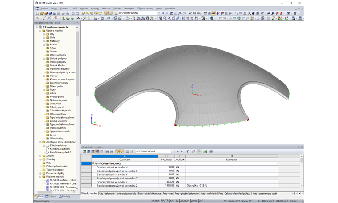Toggle the table panel button next to it
This screenshot has width=338, height=203.
point(110,13)
